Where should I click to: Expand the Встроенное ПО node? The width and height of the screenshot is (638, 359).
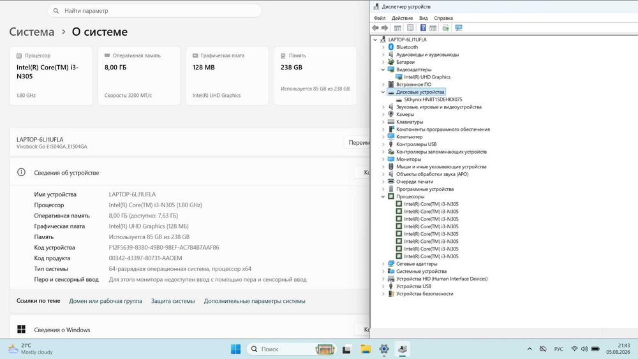pos(383,84)
